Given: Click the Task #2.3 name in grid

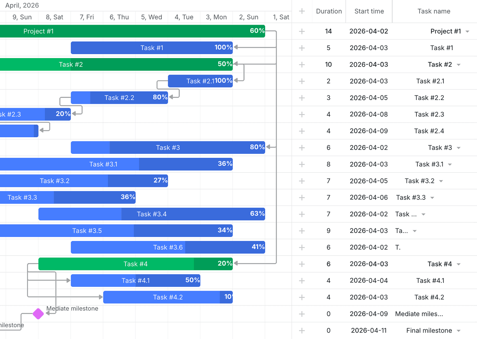Looking at the screenshot, I should [429, 114].
